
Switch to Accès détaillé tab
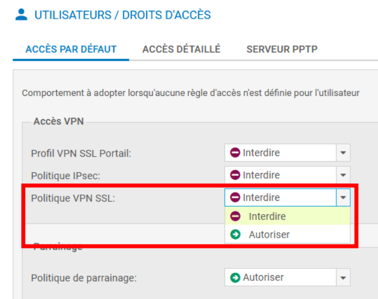pos(181,49)
